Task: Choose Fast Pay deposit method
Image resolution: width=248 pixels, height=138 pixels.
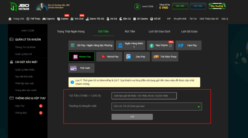Action: click(188, 45)
